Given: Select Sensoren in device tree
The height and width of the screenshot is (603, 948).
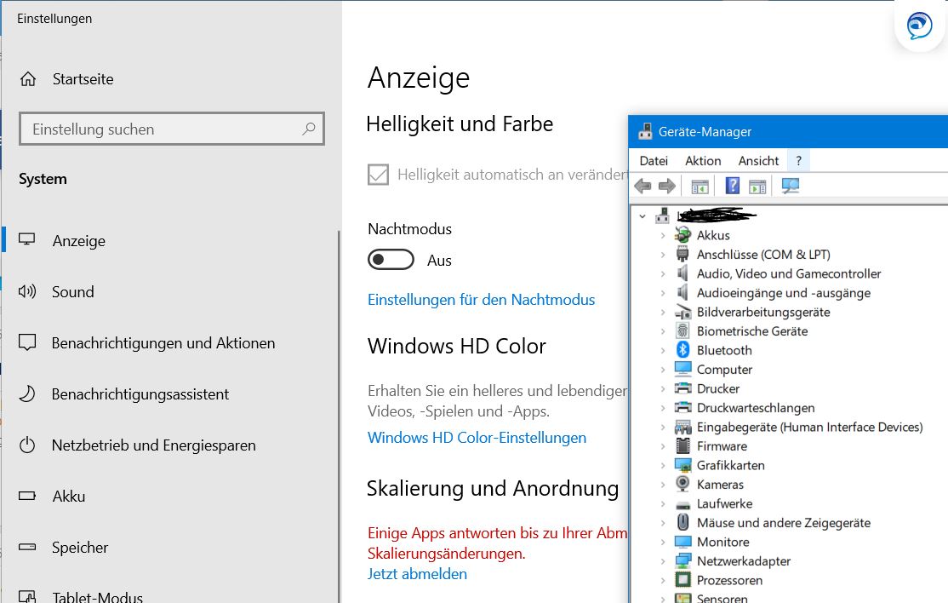Looking at the screenshot, I should [722, 598].
